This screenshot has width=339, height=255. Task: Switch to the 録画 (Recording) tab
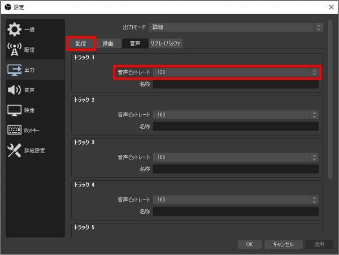pos(108,44)
